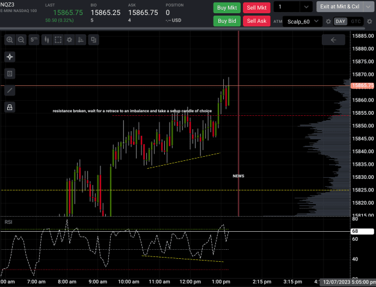Viewport: 376px width, 287px height.
Task: Click the ask price 15865.75 value
Action: (143, 13)
